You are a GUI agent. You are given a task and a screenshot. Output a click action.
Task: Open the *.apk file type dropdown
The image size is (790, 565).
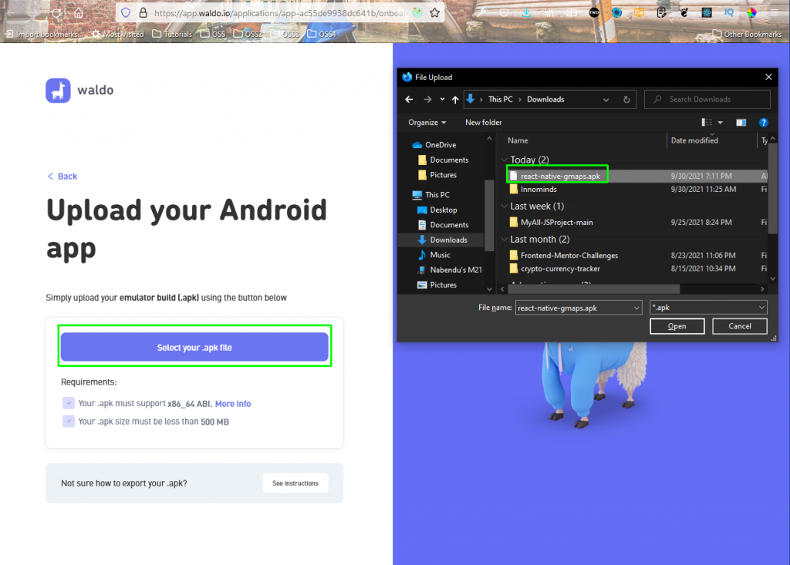(707, 307)
